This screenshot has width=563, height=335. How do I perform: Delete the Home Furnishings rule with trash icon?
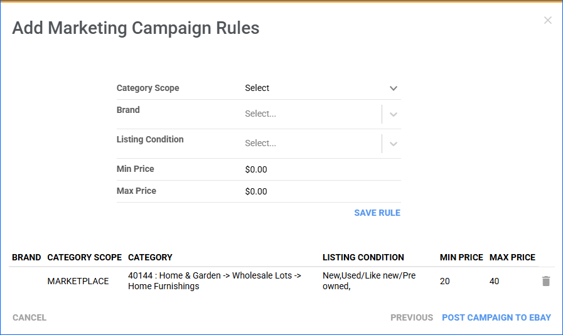(545, 281)
